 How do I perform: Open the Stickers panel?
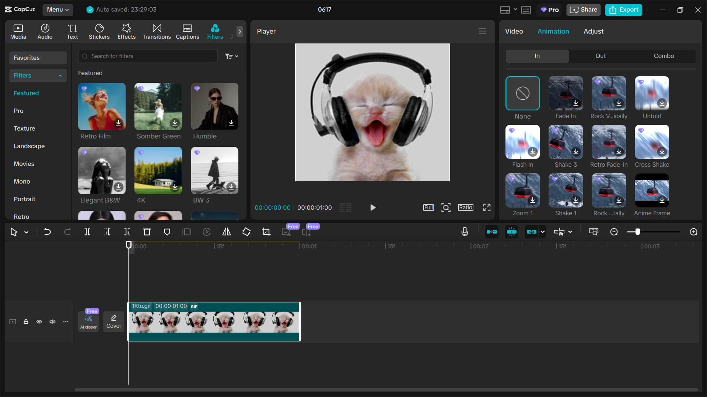tap(99, 31)
